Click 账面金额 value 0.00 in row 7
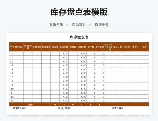This screenshot has height=121, width=158. pos(64,77)
